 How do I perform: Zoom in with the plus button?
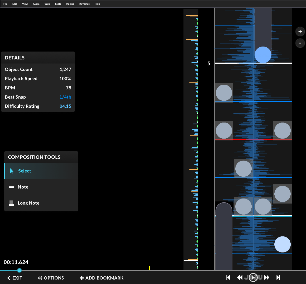300,32
